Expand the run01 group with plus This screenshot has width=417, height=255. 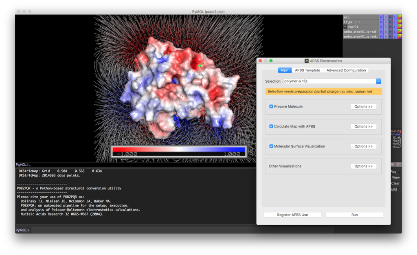pos(345,27)
